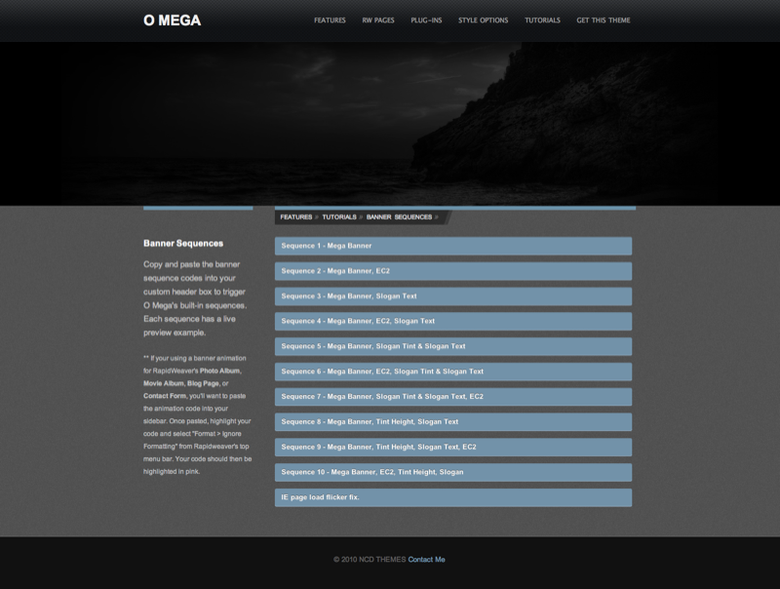The height and width of the screenshot is (589, 780).
Task: Toggle the Sequence 6 accordion row
Action: click(452, 372)
